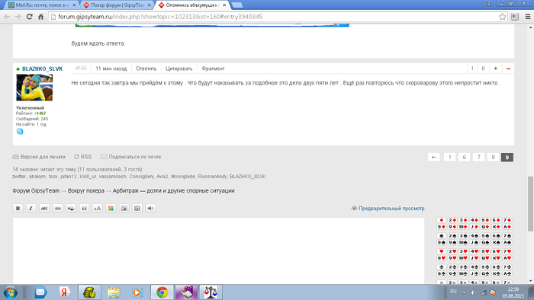Image resolution: width=534 pixels, height=300 pixels.
Task: Insert the 5 of clubs card
Action: [x=485, y=267]
